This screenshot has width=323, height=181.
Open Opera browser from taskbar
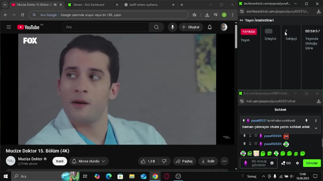coord(167,176)
